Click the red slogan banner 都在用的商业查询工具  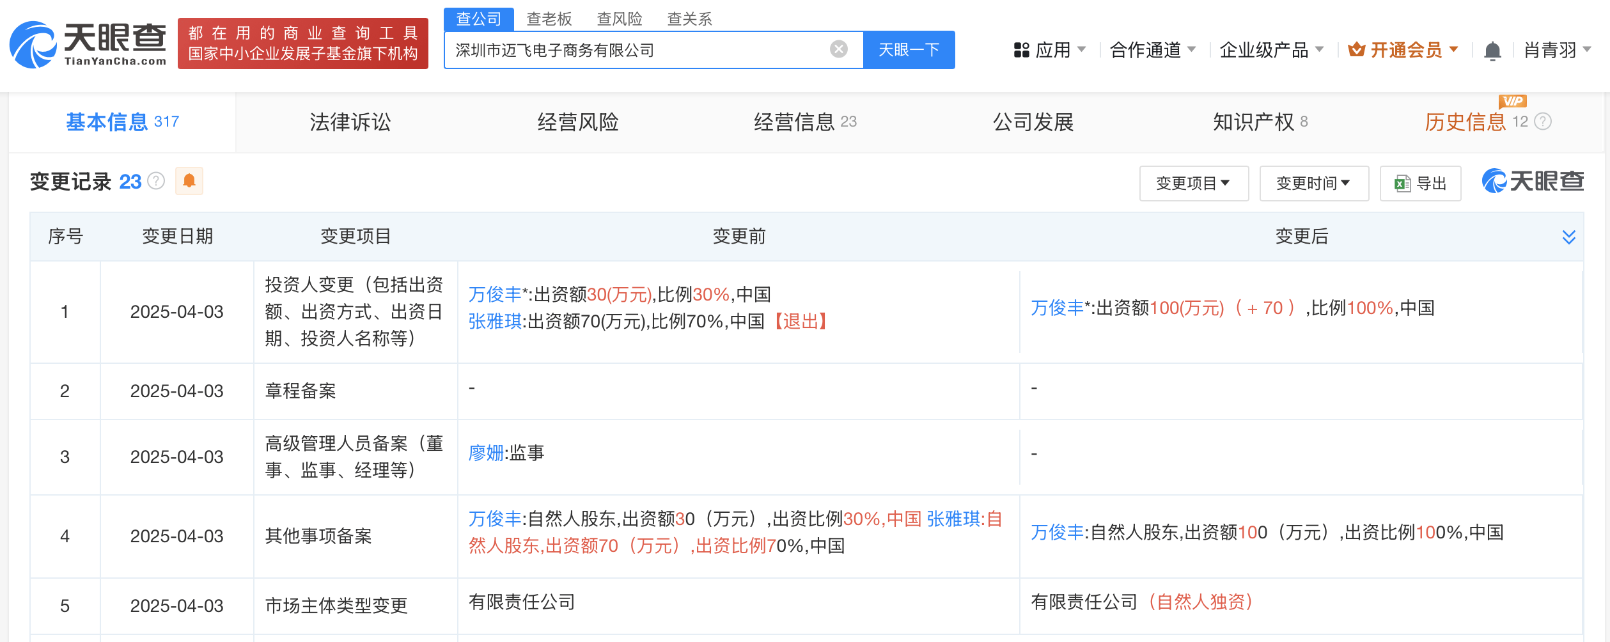(x=303, y=43)
